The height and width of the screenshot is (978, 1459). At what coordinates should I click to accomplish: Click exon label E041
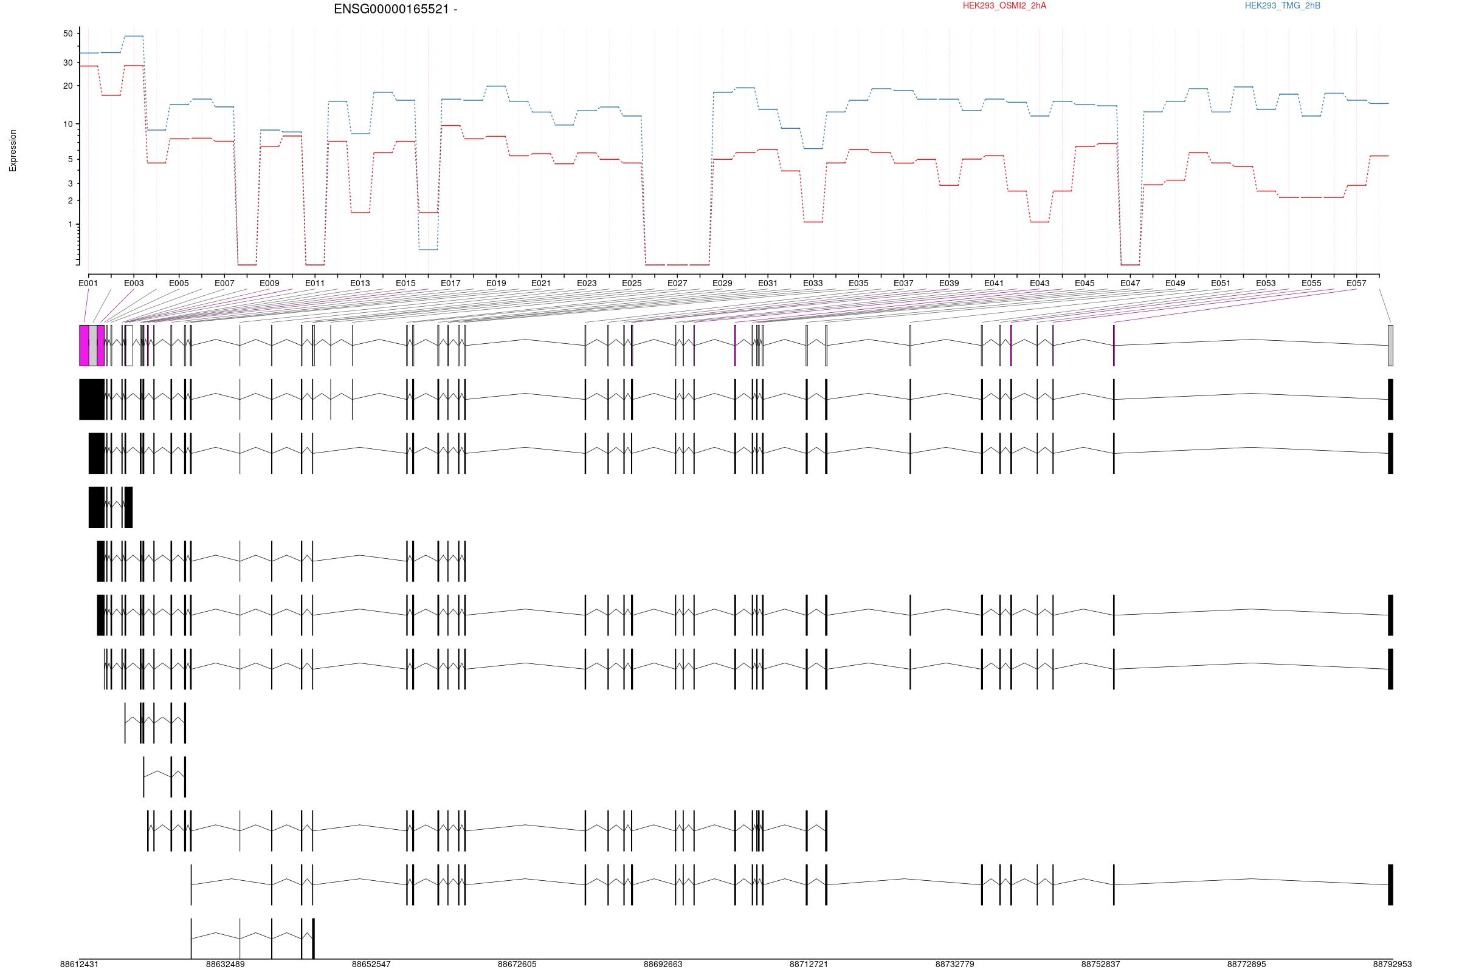(x=994, y=283)
